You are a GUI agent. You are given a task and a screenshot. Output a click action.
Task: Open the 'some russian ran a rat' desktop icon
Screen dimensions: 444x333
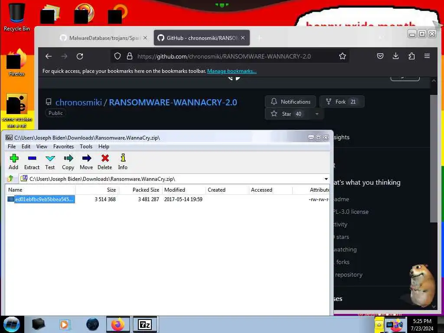(x=17, y=111)
